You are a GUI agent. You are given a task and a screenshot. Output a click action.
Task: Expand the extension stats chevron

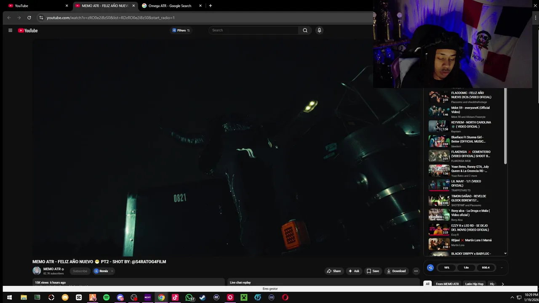[502, 268]
